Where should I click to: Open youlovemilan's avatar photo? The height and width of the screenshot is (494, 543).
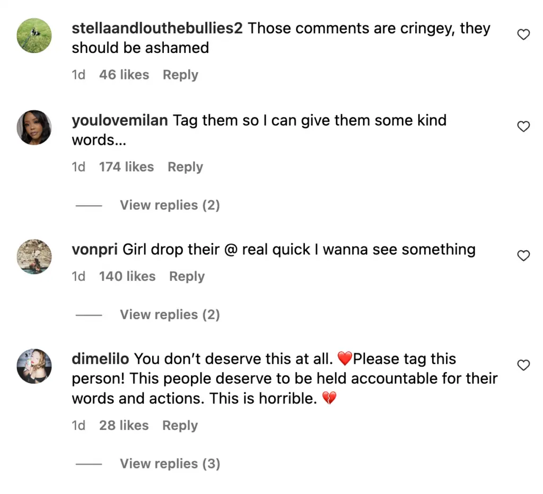click(34, 128)
